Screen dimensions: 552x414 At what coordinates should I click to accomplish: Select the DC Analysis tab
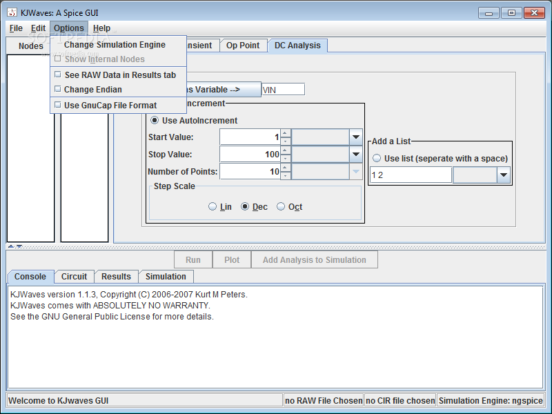pyautogui.click(x=297, y=46)
